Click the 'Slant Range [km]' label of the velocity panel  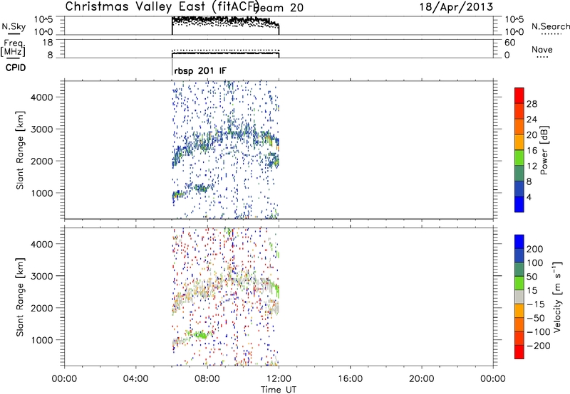click(x=20, y=297)
